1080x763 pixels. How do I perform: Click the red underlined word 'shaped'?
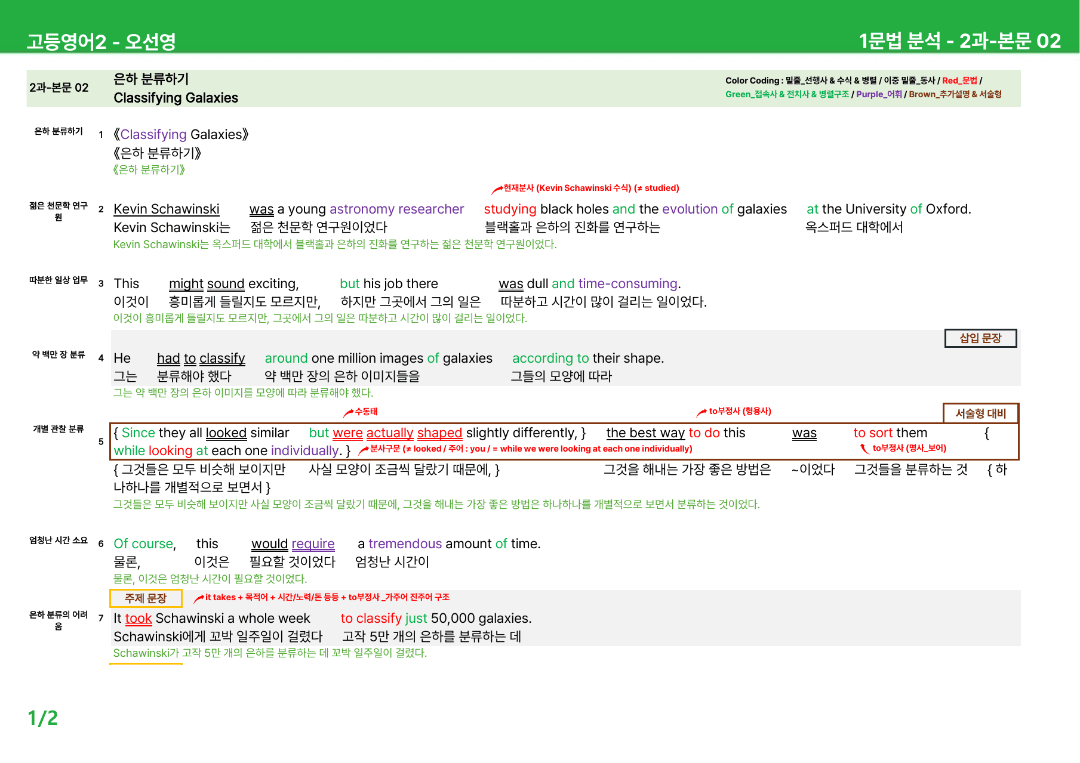439,433
